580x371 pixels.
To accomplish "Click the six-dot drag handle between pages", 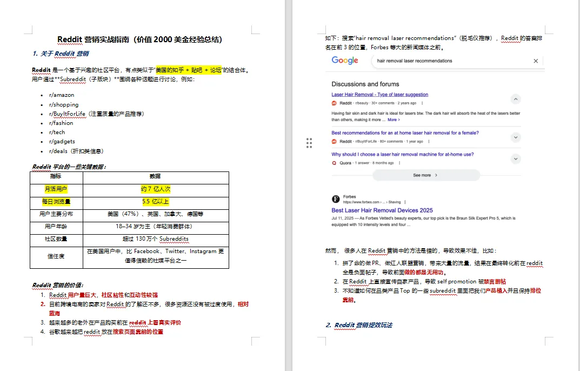I will 309,143.
